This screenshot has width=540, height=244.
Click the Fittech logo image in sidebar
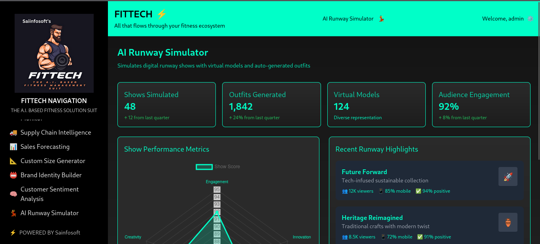pyautogui.click(x=54, y=53)
